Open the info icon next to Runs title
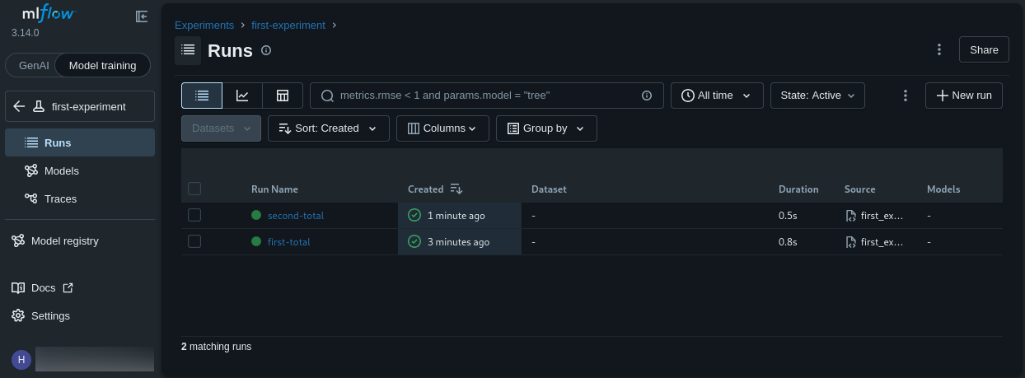Screen dimensions: 1025x378 coord(266,50)
